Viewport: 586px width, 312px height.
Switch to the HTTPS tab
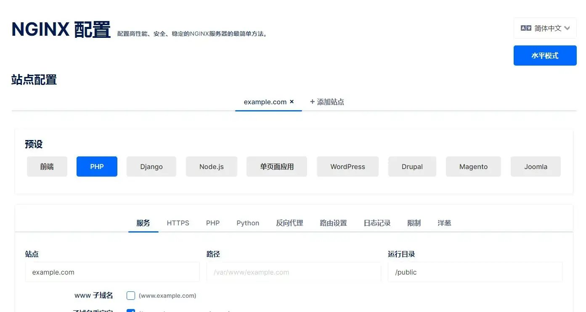click(x=178, y=223)
